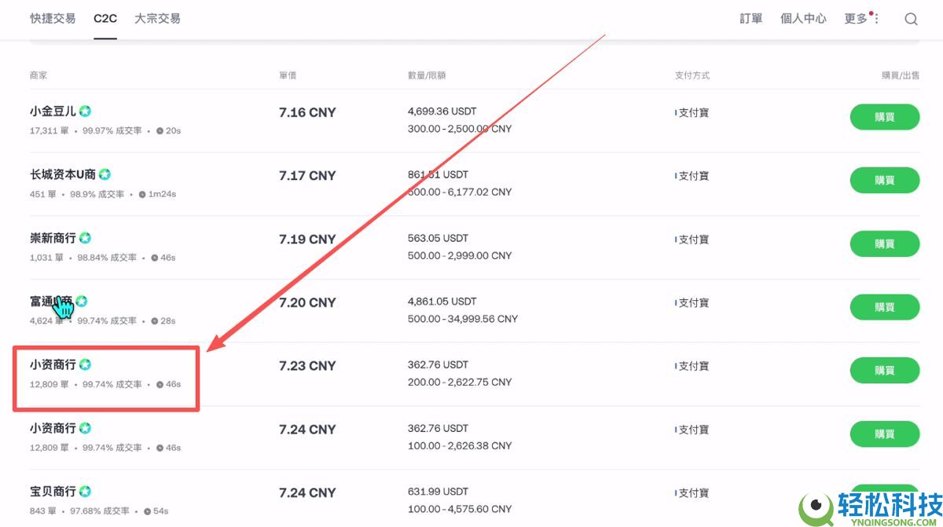Screen dimensions: 943x527
Task: Click the search magnifier icon
Action: click(x=911, y=19)
